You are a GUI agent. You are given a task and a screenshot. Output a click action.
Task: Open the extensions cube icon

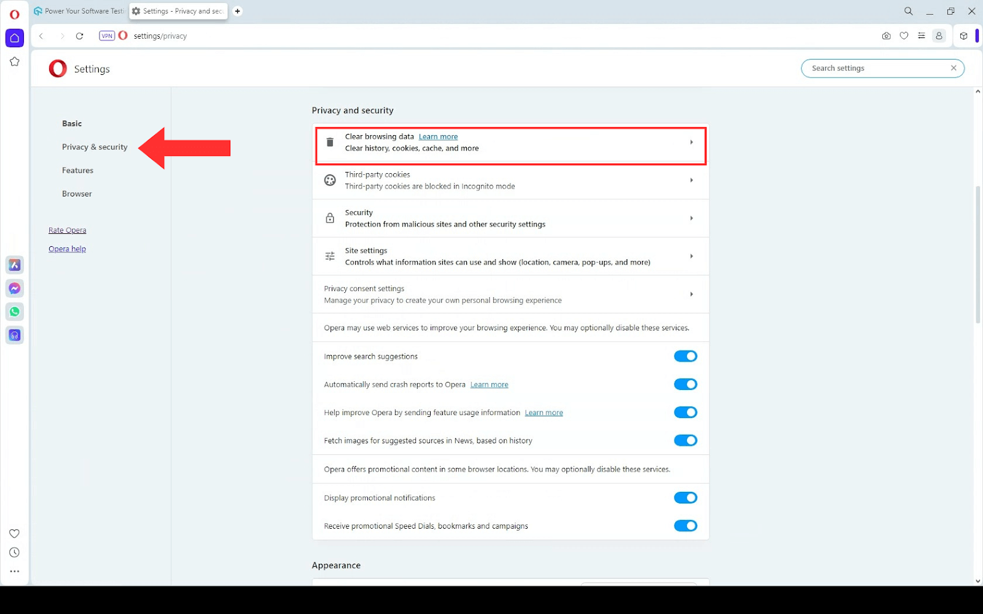(963, 36)
